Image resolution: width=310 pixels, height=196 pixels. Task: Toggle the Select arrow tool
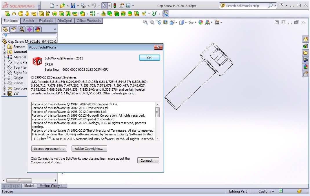coord(104,5)
